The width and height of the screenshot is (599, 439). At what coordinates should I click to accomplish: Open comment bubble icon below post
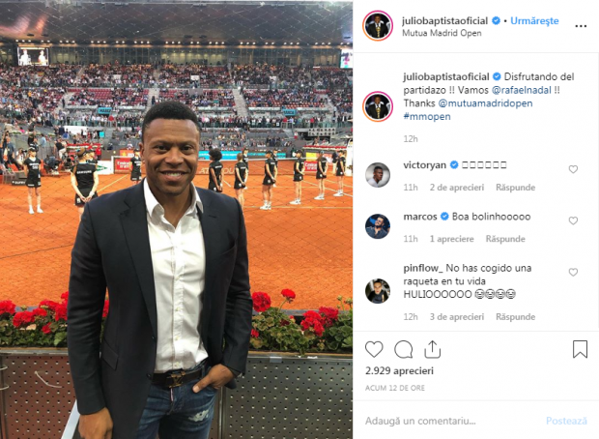pos(404,349)
